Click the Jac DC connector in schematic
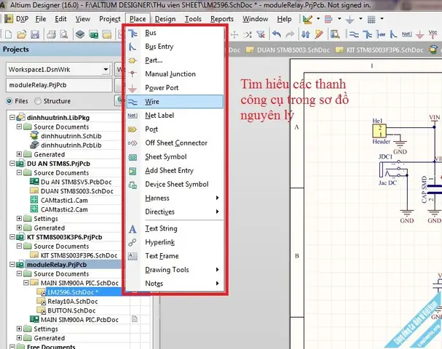The height and width of the screenshot is (349, 442). pyautogui.click(x=393, y=170)
